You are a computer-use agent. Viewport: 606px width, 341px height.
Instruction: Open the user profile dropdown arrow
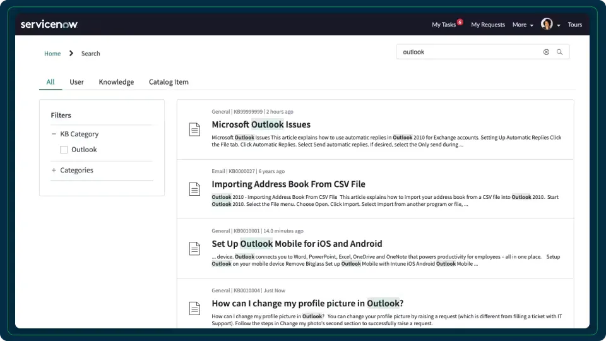click(x=559, y=25)
